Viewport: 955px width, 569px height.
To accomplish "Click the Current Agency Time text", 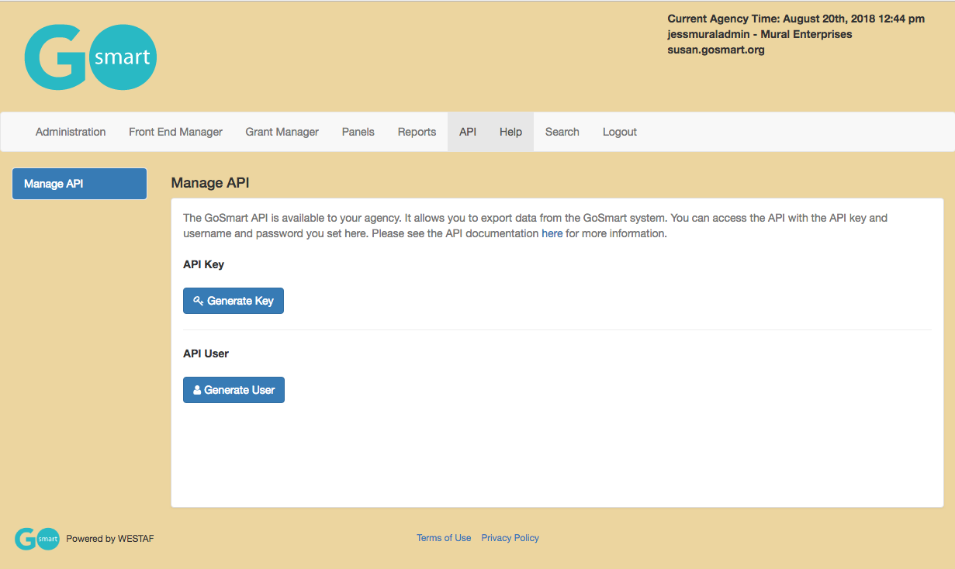I will click(796, 19).
